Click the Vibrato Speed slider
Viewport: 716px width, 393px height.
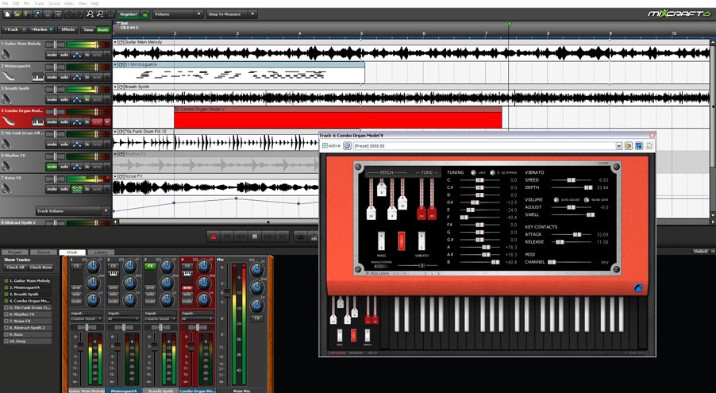pyautogui.click(x=572, y=180)
